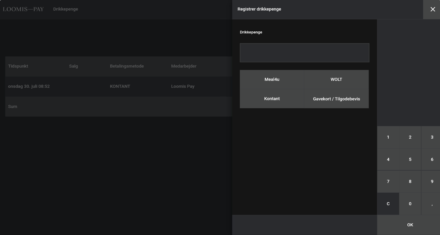
Task: Choose WOLT as payment method
Action: coord(336,80)
